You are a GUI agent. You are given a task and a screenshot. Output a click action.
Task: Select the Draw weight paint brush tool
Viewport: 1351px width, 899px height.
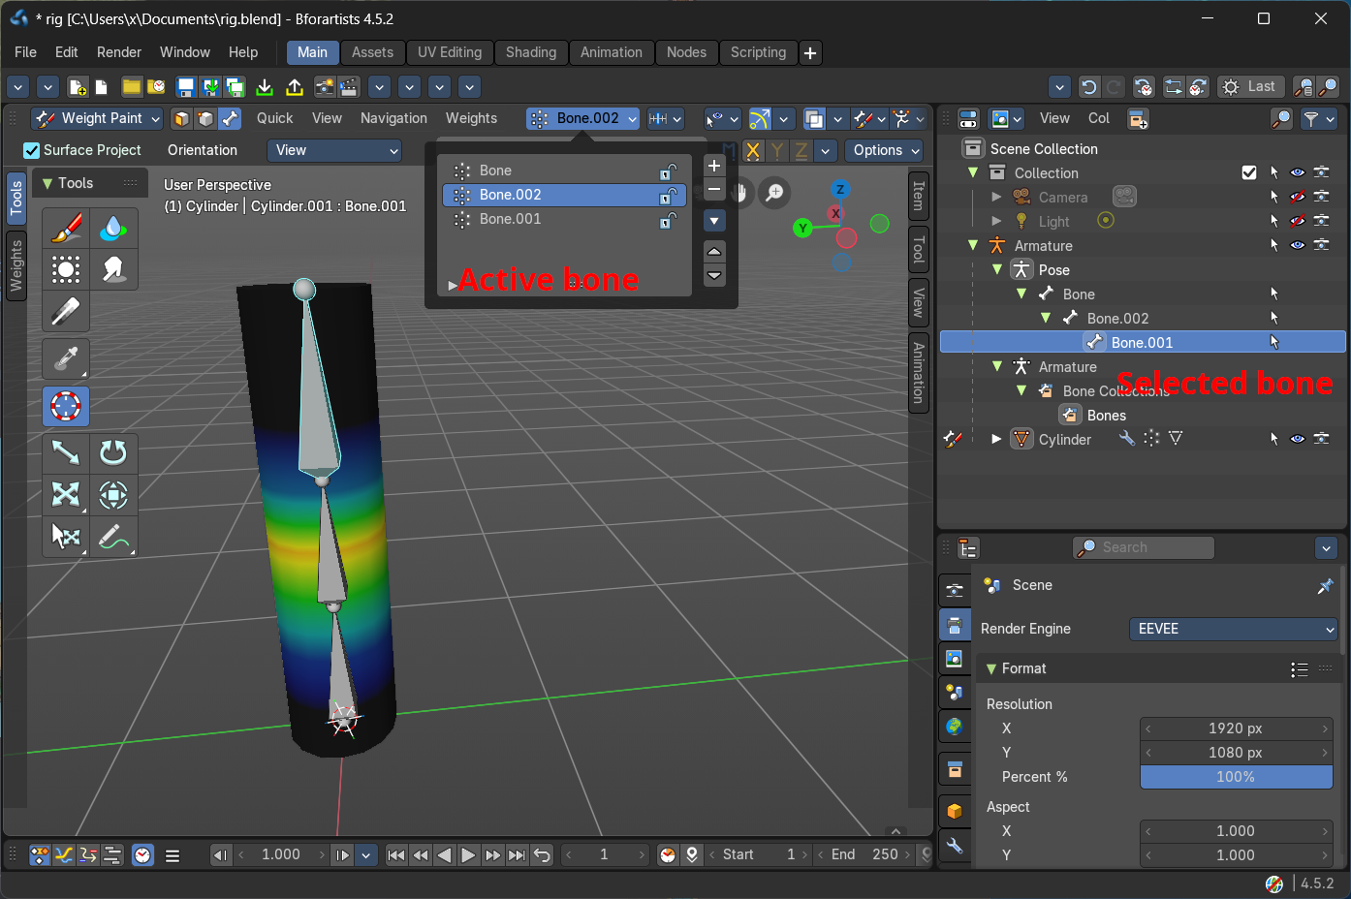pos(66,229)
